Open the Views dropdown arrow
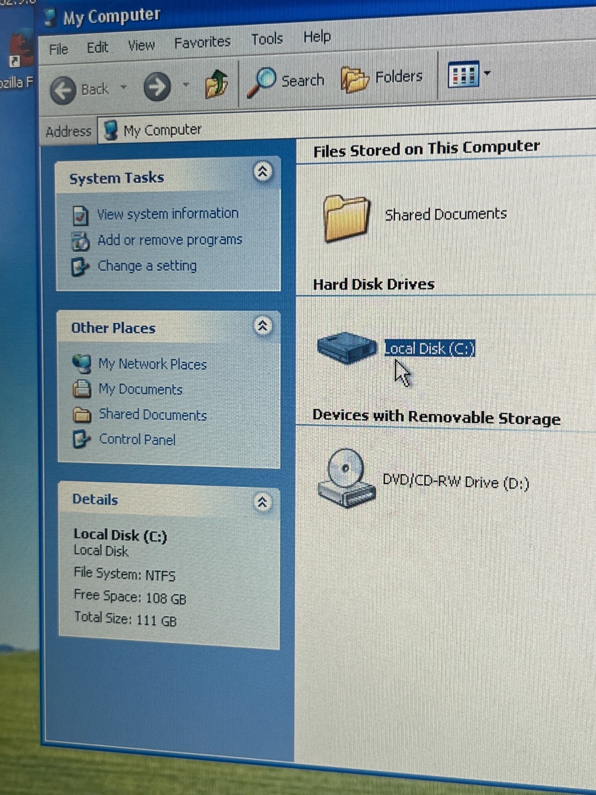The height and width of the screenshot is (795, 596). coord(487,73)
